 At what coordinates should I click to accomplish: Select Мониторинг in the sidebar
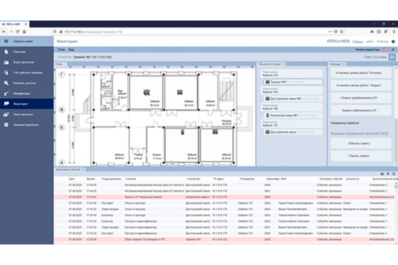27,104
